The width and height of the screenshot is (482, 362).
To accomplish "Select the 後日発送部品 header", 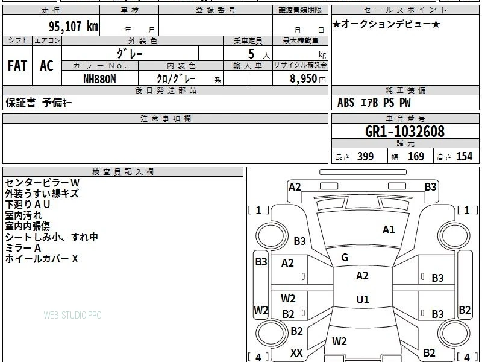I will pyautogui.click(x=165, y=90).
